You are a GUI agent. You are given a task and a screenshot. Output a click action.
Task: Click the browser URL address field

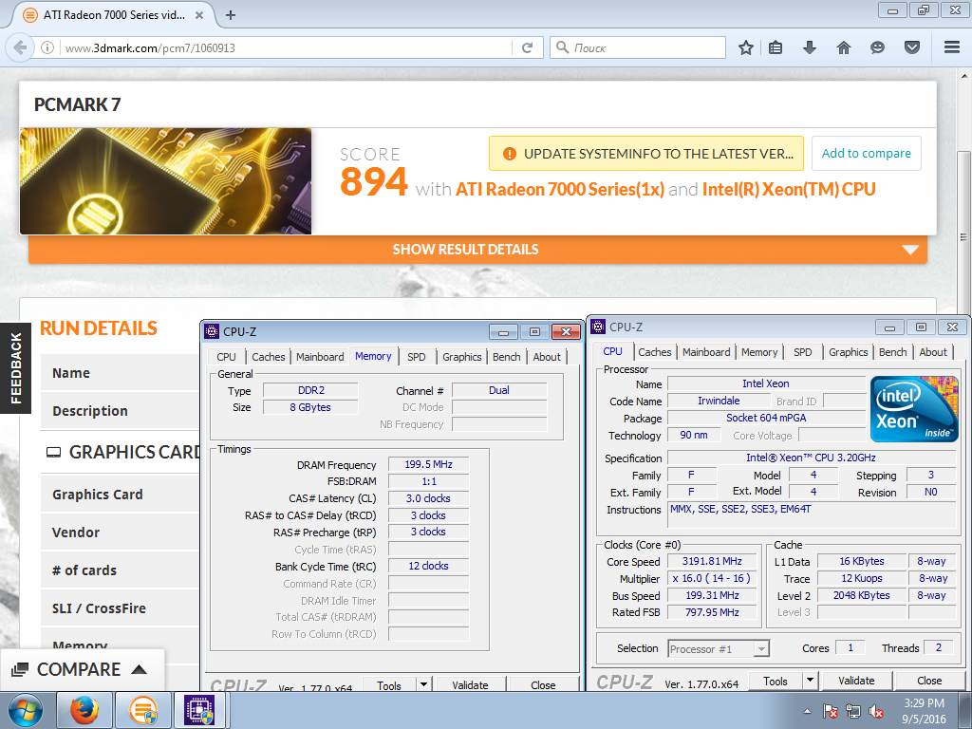(x=285, y=47)
